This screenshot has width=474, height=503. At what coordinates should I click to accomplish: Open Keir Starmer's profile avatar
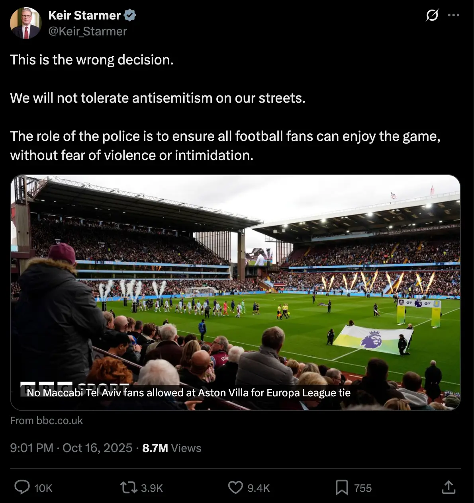coord(25,23)
